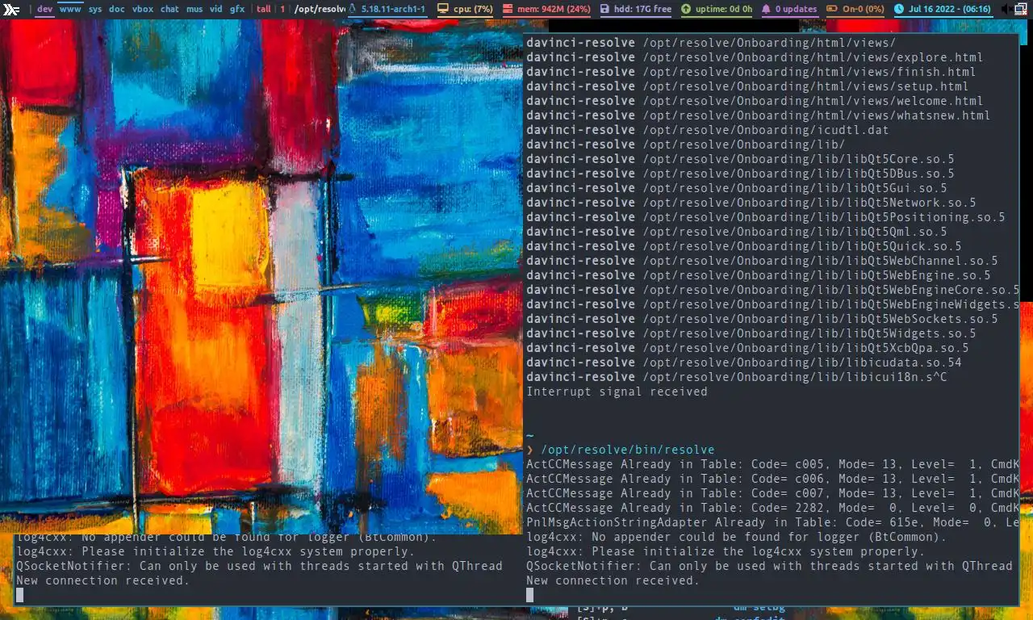Screen dimensions: 1033x620
Task: Click the kernel version 5.18.11-arch1-1
Action: point(393,10)
